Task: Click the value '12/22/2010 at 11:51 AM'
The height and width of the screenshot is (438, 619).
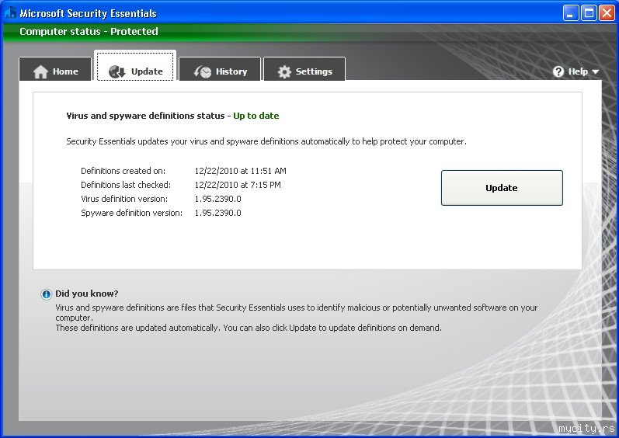Action: (x=241, y=171)
